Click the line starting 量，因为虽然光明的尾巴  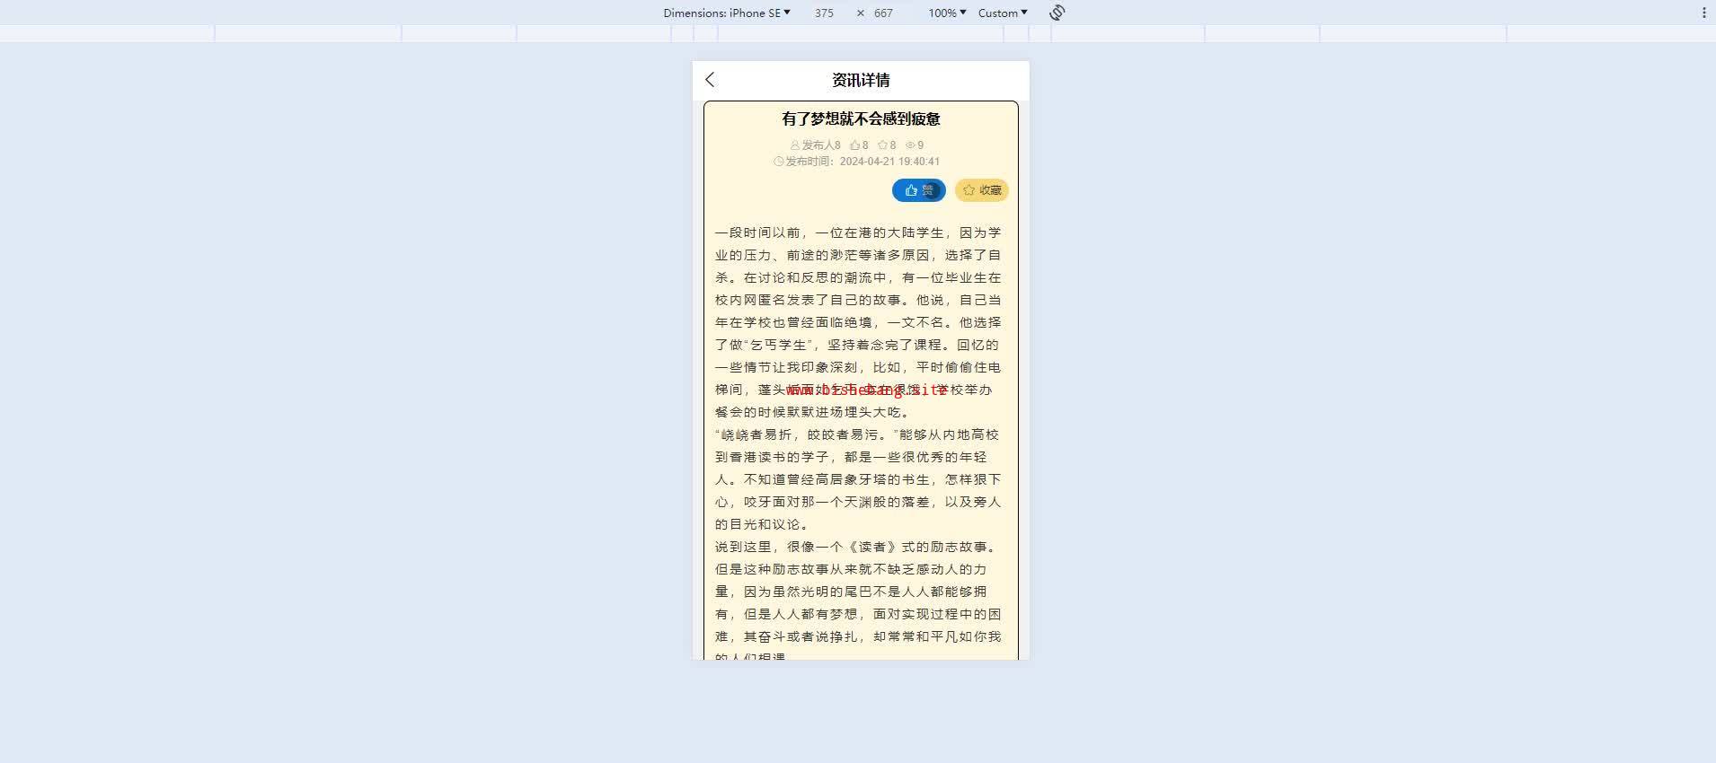(851, 592)
